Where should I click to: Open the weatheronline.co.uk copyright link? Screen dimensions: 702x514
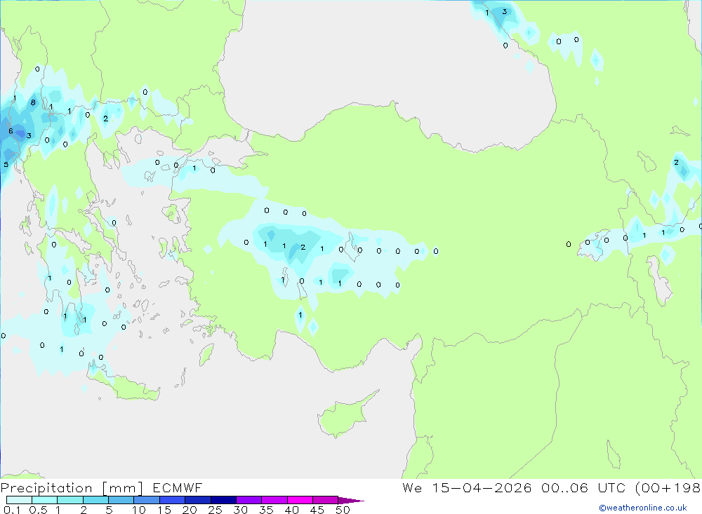[643, 508]
